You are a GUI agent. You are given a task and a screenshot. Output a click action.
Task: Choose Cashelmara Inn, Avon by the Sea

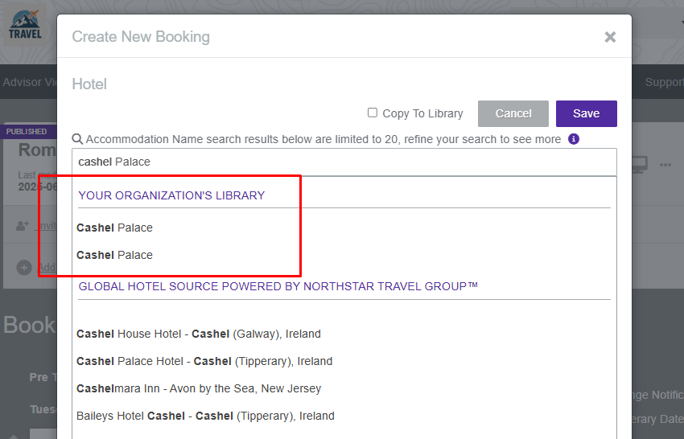click(199, 388)
